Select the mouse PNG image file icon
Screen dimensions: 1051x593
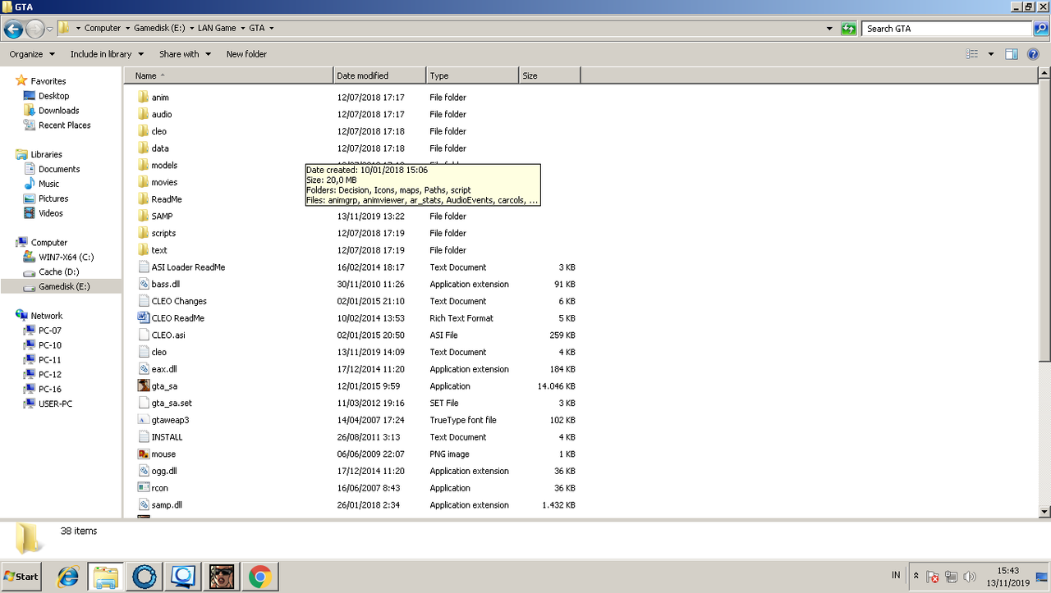pos(144,454)
